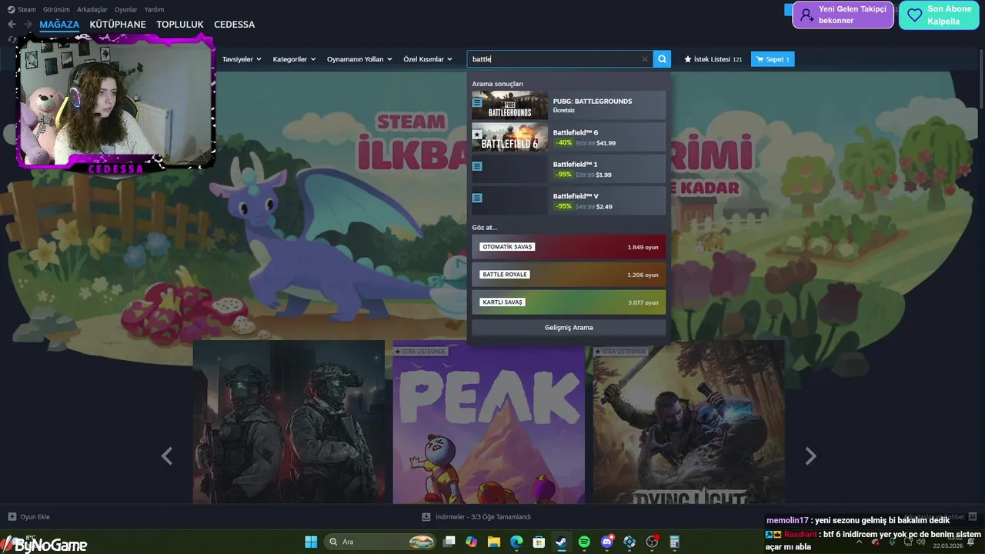Click the Windows Start button
Image resolution: width=985 pixels, height=554 pixels.
coord(311,542)
